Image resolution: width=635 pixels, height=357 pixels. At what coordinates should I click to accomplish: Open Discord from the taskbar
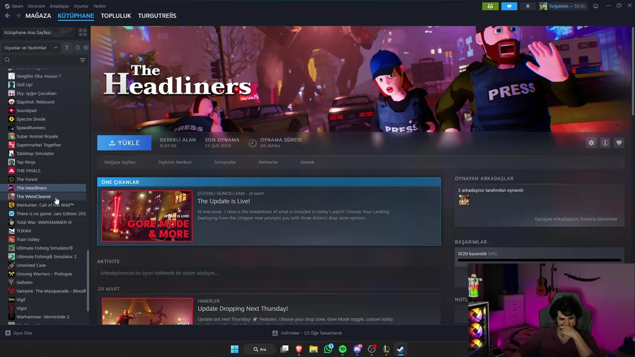[x=357, y=349]
